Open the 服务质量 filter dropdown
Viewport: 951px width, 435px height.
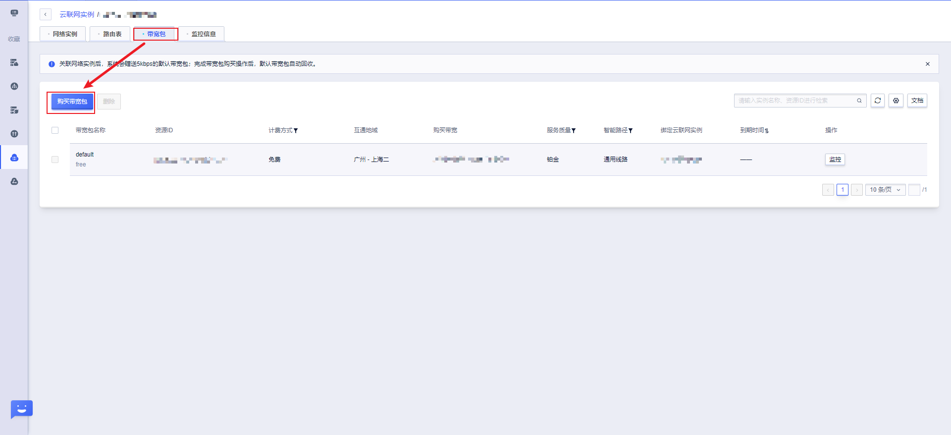coord(574,131)
